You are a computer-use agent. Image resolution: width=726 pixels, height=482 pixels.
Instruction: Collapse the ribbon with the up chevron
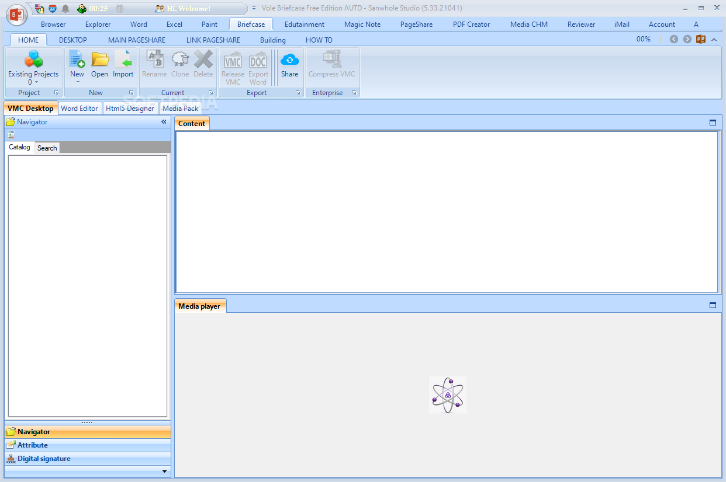pos(714,40)
